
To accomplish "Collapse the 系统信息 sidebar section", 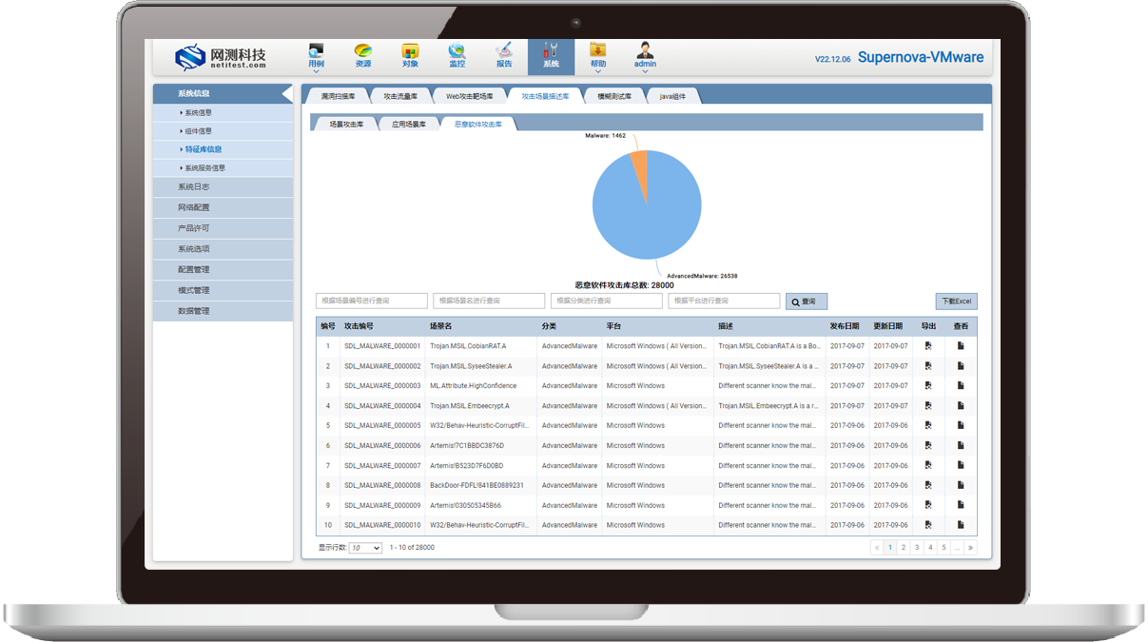I will pyautogui.click(x=223, y=93).
